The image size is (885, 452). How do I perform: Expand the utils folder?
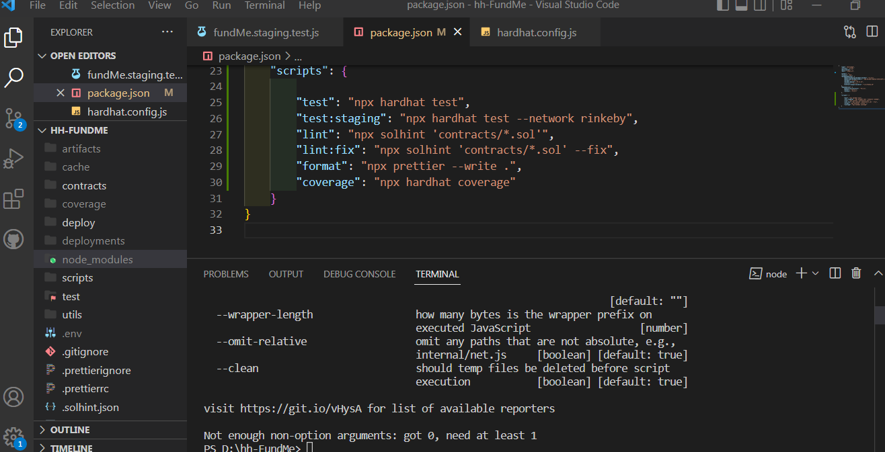[110, 314]
